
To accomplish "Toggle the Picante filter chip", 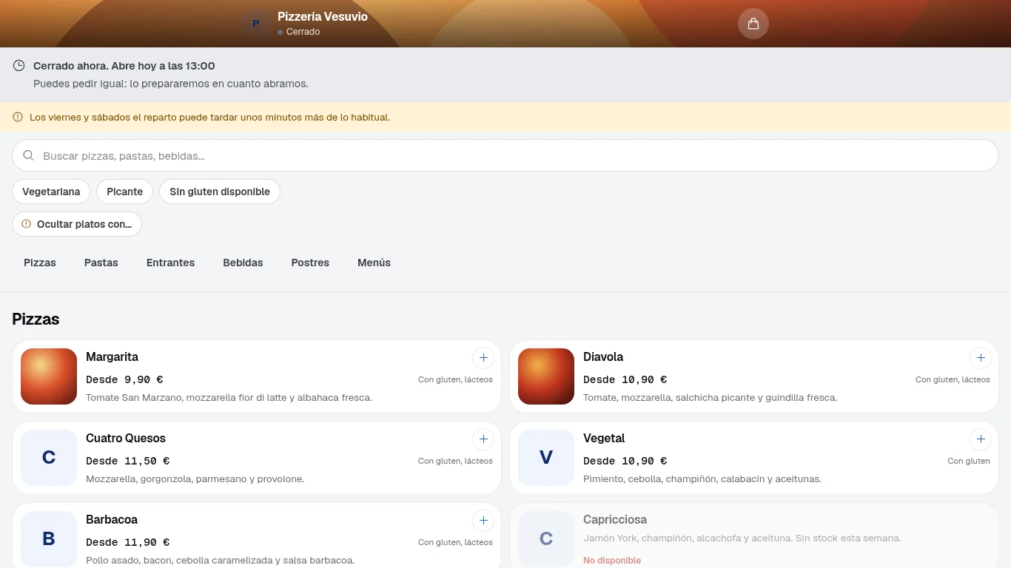I will tap(124, 192).
